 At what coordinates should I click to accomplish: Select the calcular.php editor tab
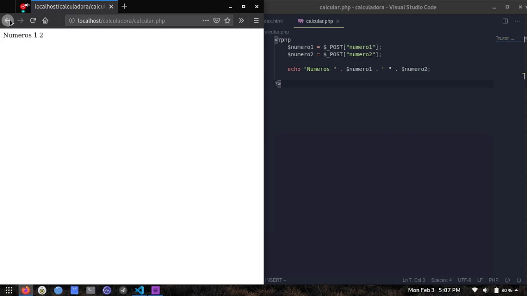coord(319,21)
